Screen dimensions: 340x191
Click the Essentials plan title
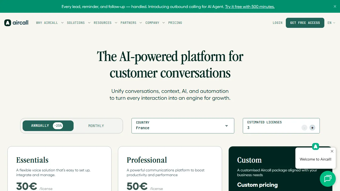[32, 160]
